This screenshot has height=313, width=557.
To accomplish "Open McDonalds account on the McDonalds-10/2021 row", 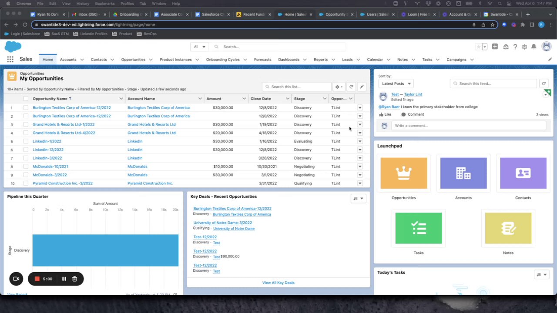I will click(x=138, y=166).
